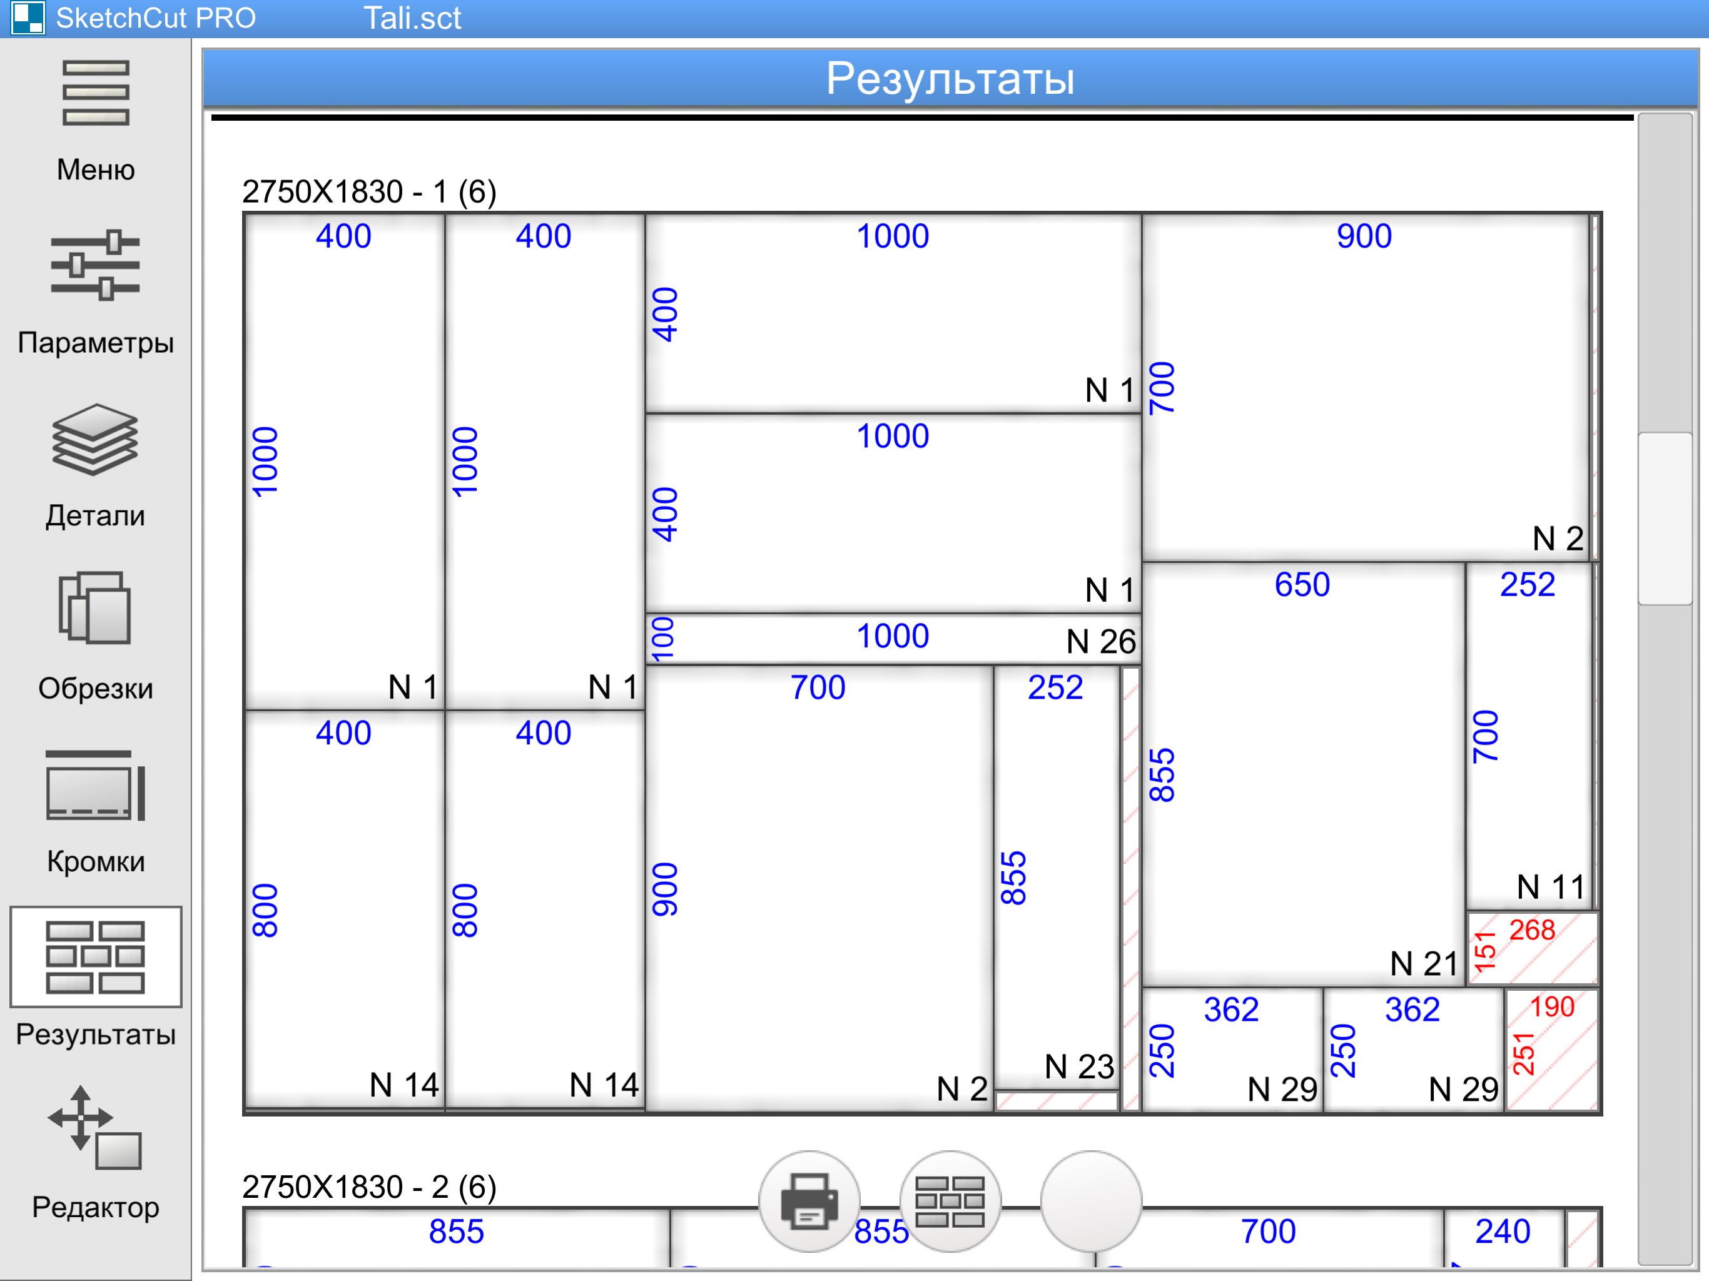Click the vertical scrollbar thumb
Image resolution: width=1709 pixels, height=1281 pixels.
[x=1665, y=519]
